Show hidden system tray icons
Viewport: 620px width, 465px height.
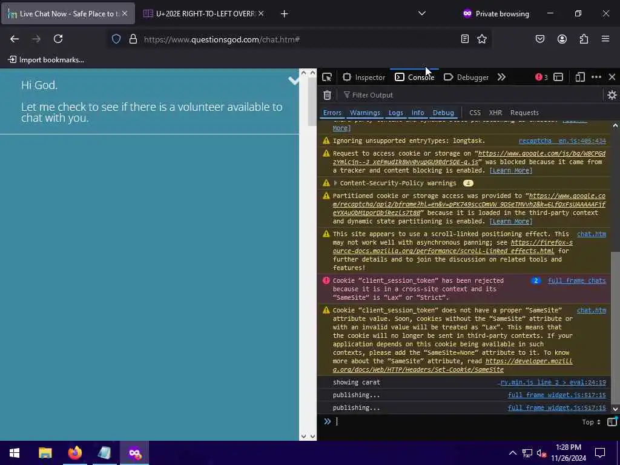[512, 453]
